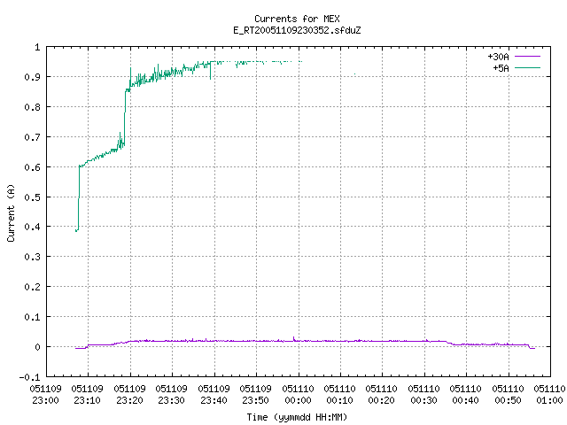The width and height of the screenshot is (567, 425).
Task: Click the y-axis tick label '0.1'
Action: coord(32,317)
